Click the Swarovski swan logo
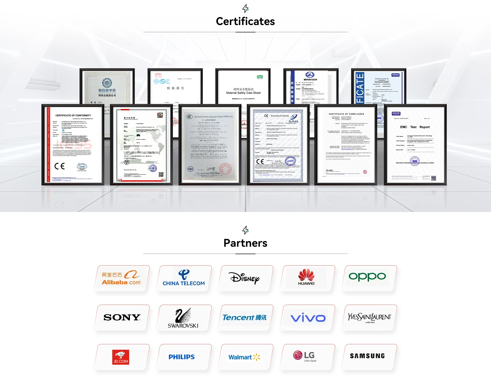The image size is (491, 378). tap(183, 318)
